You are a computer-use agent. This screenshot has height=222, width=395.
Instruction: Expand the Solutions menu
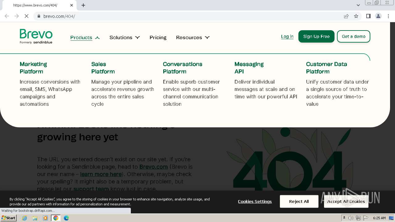(x=125, y=38)
